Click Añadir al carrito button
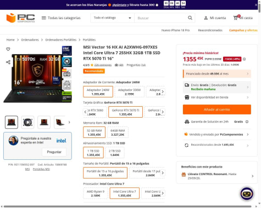Image resolution: width=261 pixels, height=208 pixels. (217, 109)
